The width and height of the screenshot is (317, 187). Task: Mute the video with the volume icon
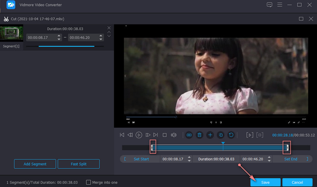[x=174, y=135]
